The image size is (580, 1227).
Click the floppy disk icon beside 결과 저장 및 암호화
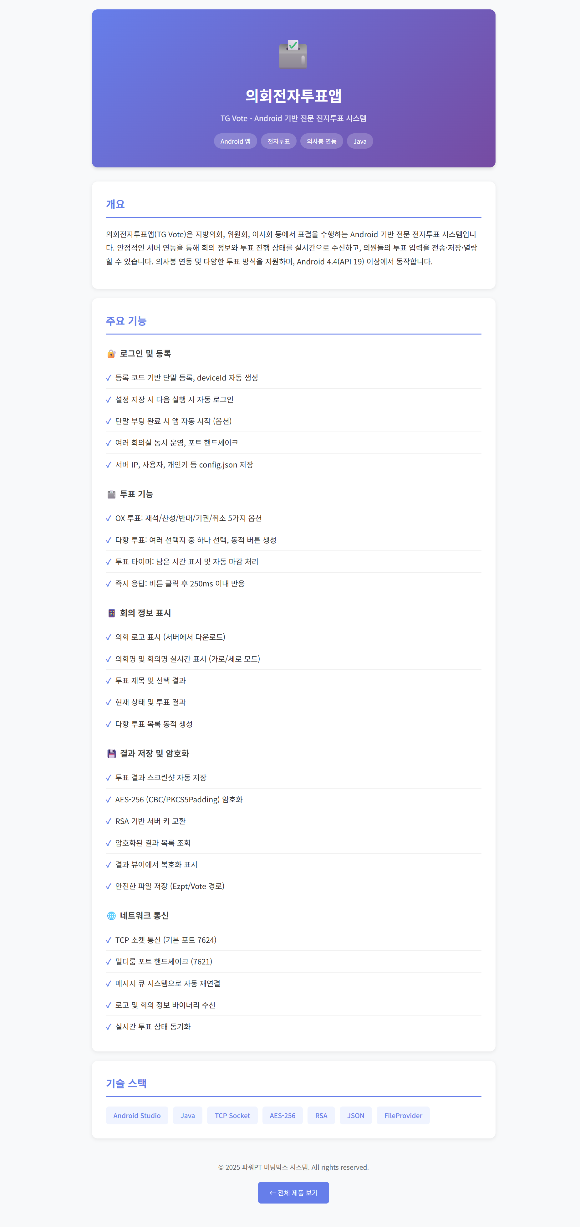pos(111,753)
